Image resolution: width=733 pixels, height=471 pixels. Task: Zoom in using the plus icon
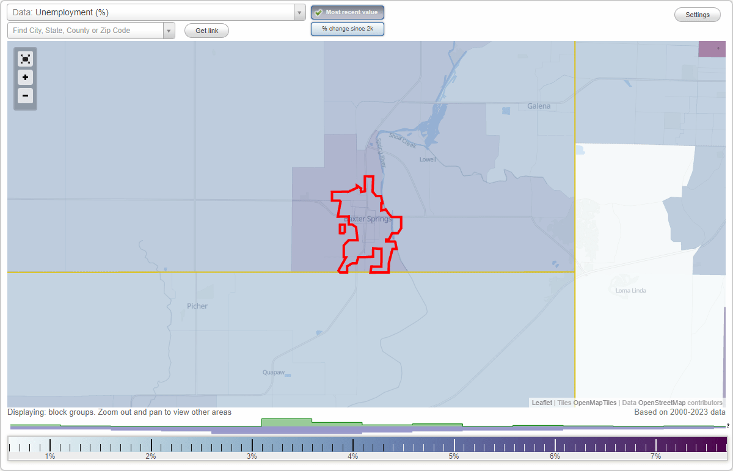25,77
